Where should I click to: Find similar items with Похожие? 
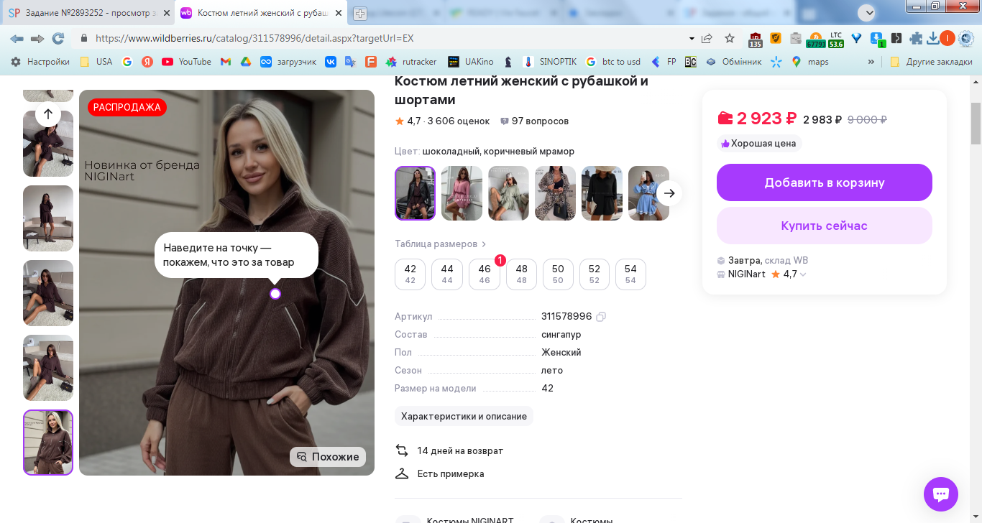(328, 457)
